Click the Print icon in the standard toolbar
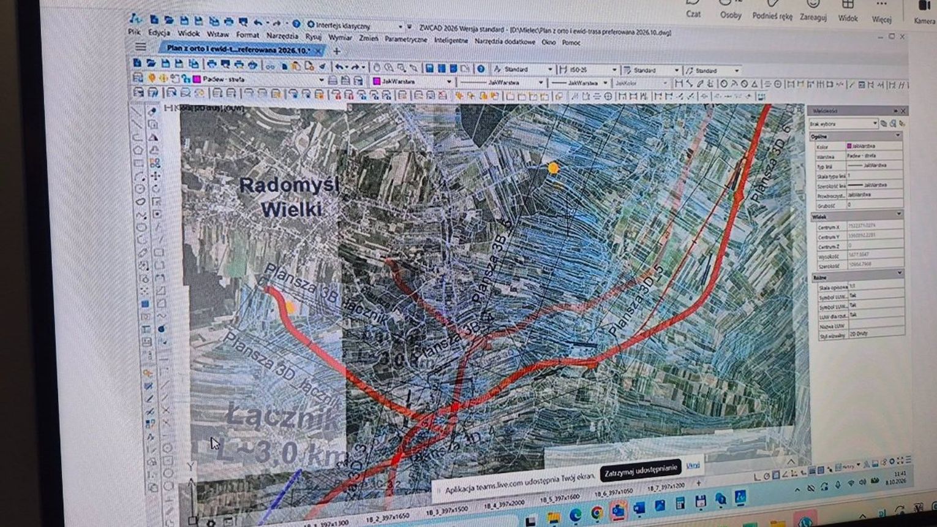The height and width of the screenshot is (527, 937). [x=212, y=64]
